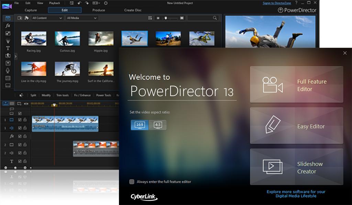The width and height of the screenshot is (352, 205).
Task: Expand the All Content dropdown
Action: click(x=47, y=18)
